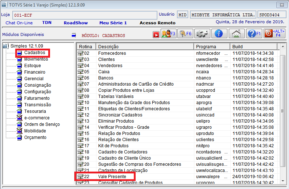Select the Estoque module icon
The height and width of the screenshot is (189, 289).
(x=19, y=66)
